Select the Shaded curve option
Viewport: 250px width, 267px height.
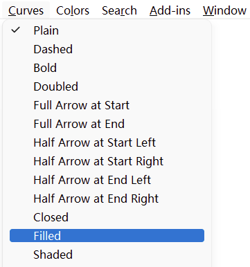point(107,255)
